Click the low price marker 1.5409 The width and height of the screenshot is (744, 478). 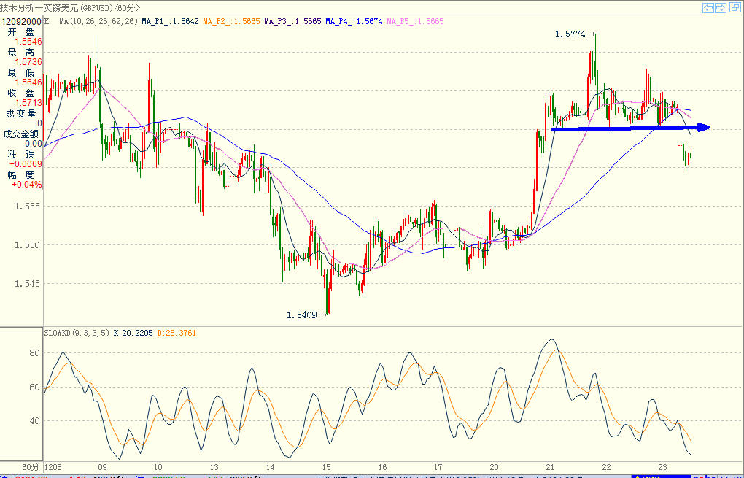[x=302, y=315]
